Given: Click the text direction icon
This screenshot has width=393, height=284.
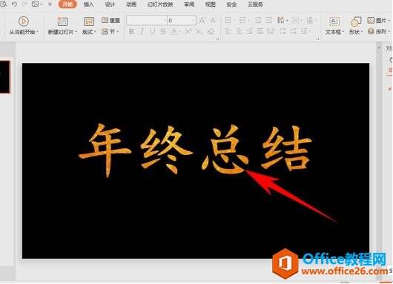Looking at the screenshot, I should coord(281,20).
